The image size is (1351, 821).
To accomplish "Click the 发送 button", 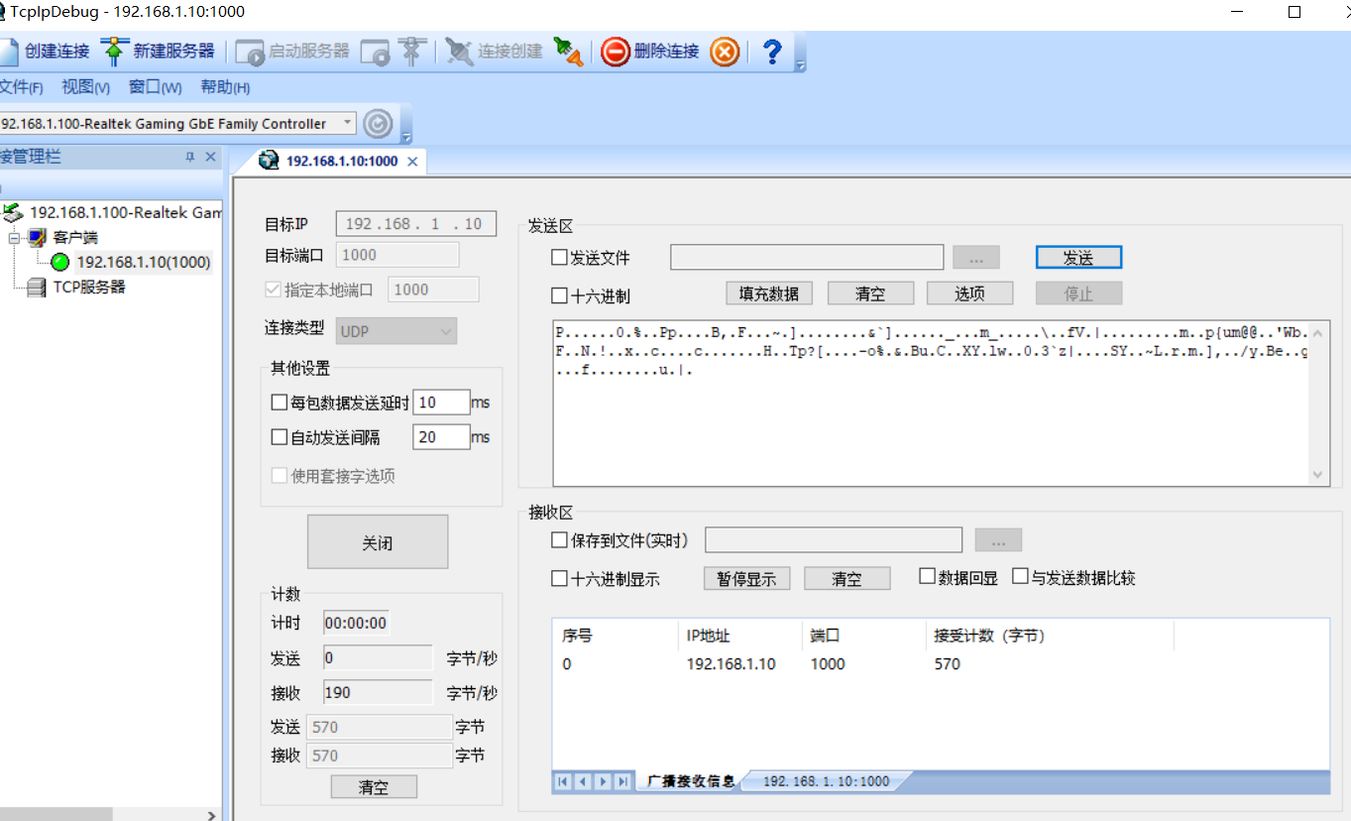I will (1078, 258).
